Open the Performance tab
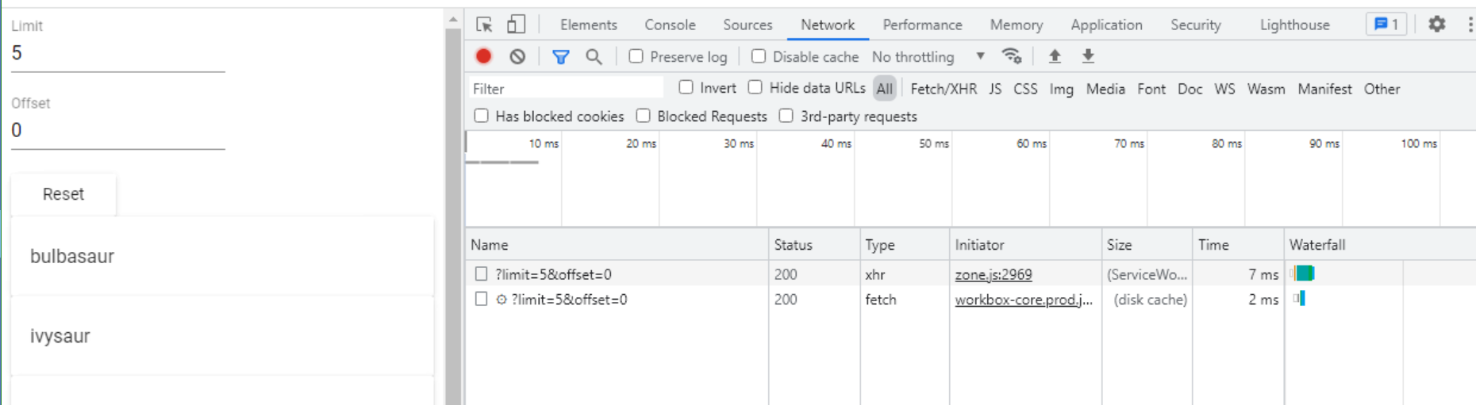Image resolution: width=1476 pixels, height=405 pixels. click(x=922, y=25)
